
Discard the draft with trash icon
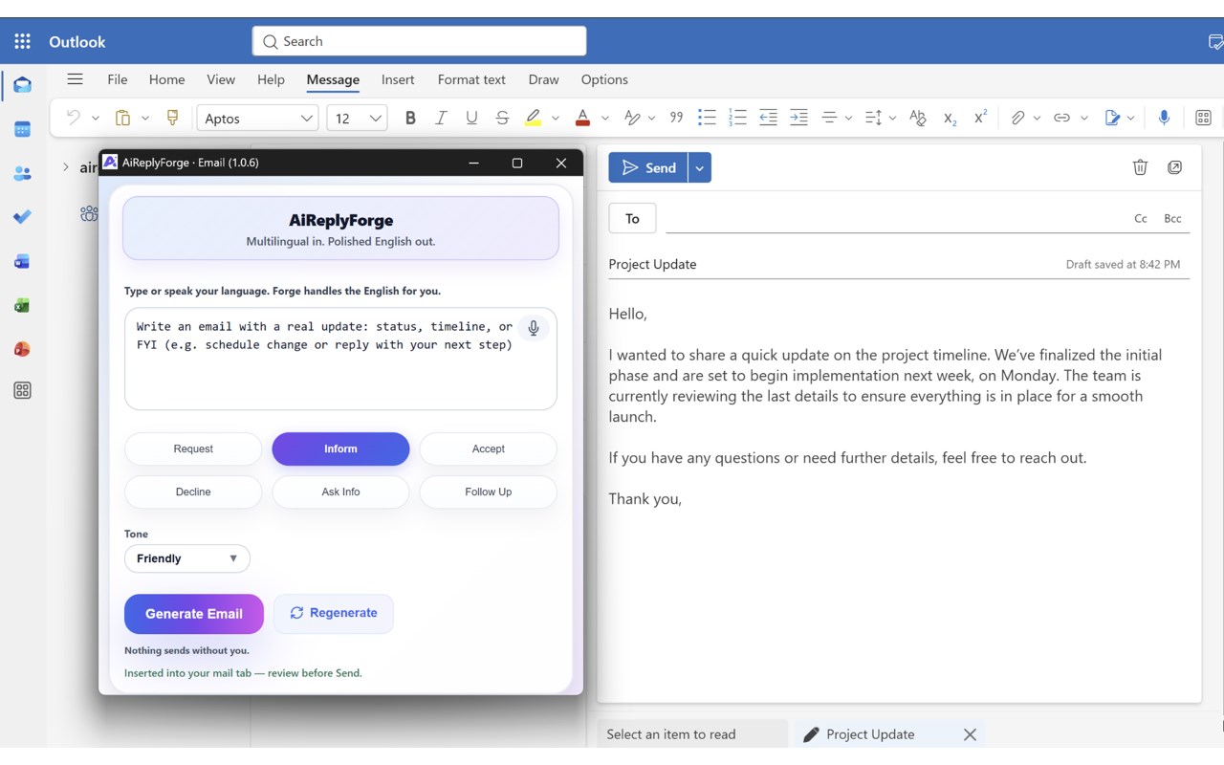tap(1140, 167)
